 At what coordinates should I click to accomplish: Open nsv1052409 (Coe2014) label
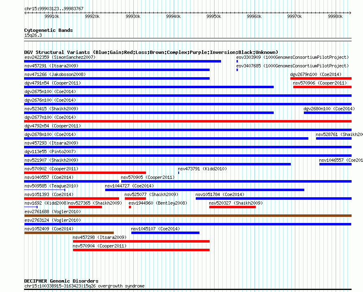[49, 229]
